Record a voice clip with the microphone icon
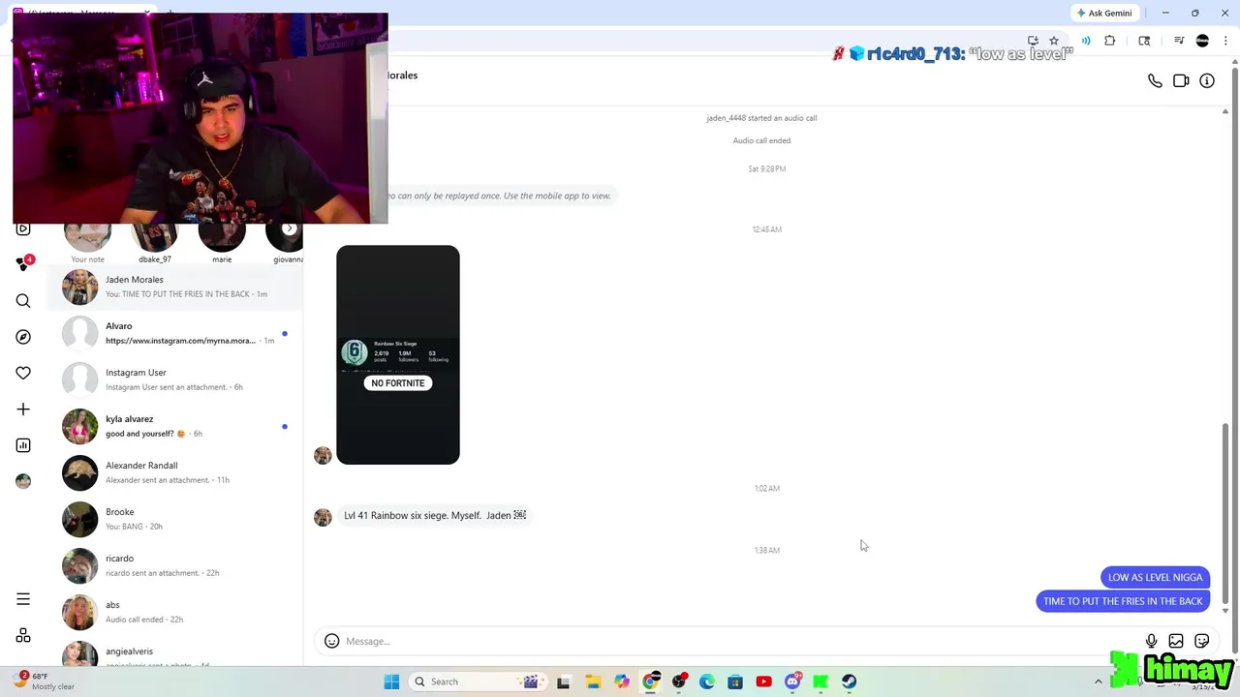Viewport: 1240px width, 697px height. coord(1151,641)
